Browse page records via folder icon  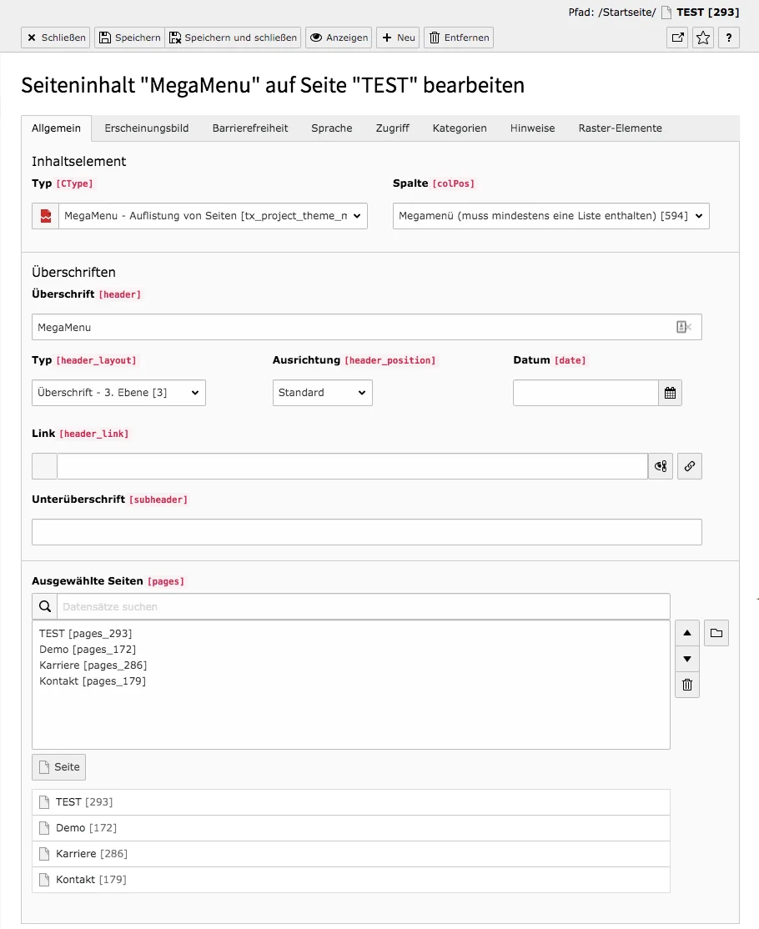point(716,632)
